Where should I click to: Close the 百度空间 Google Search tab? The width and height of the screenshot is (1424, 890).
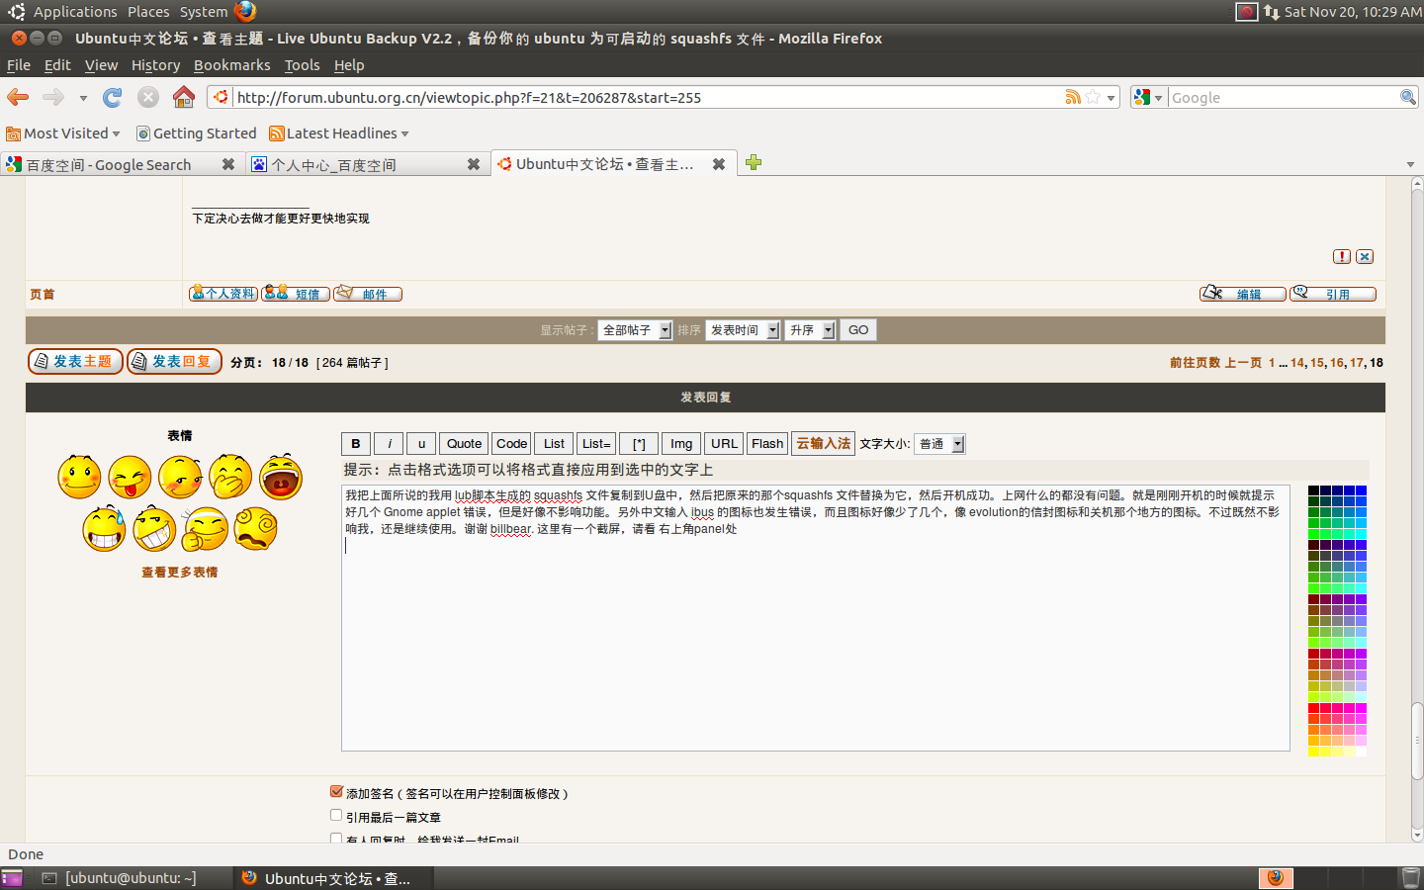click(x=228, y=164)
